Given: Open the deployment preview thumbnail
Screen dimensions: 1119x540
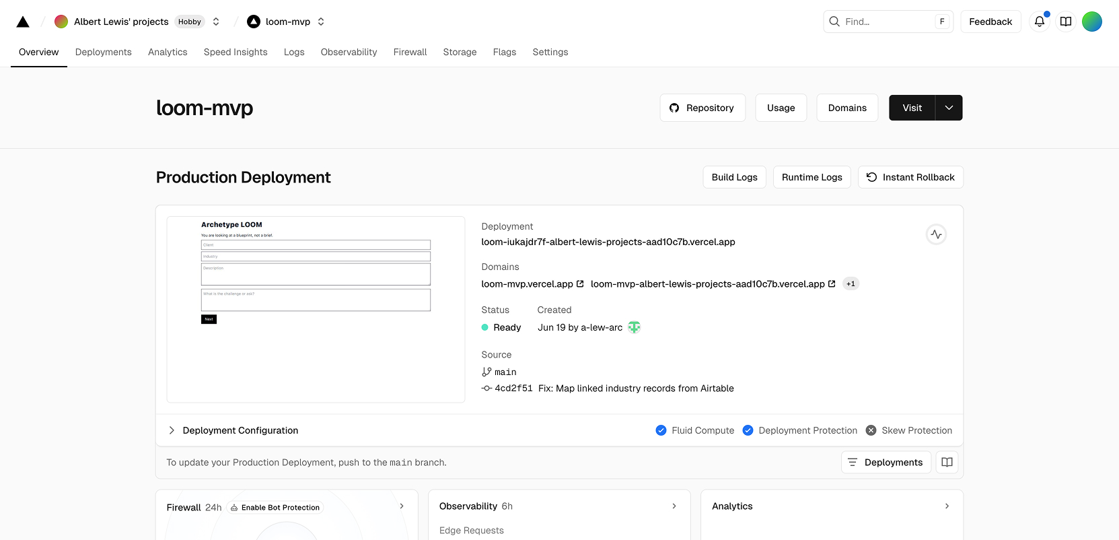Looking at the screenshot, I should pyautogui.click(x=316, y=309).
